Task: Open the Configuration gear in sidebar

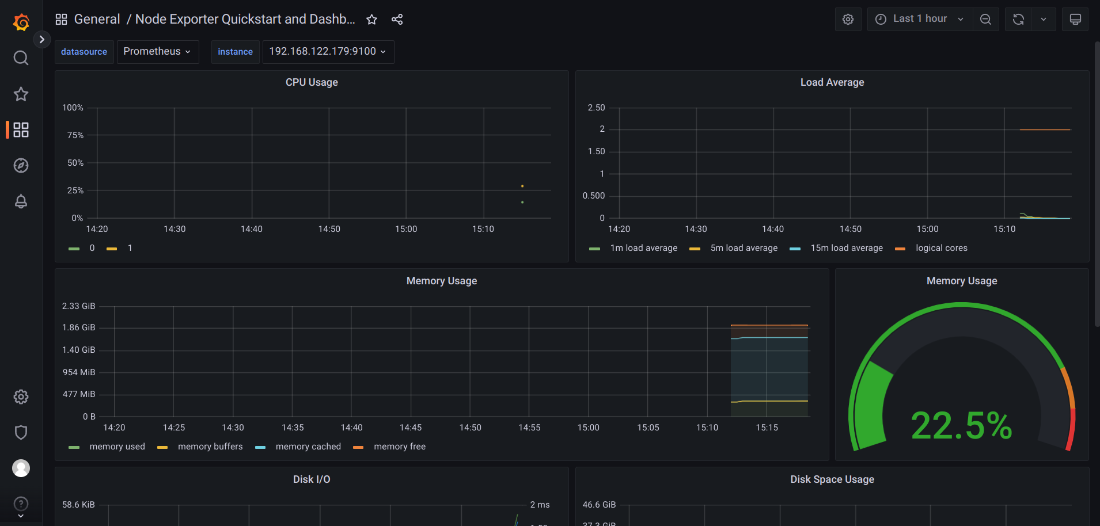Action: pyautogui.click(x=21, y=397)
